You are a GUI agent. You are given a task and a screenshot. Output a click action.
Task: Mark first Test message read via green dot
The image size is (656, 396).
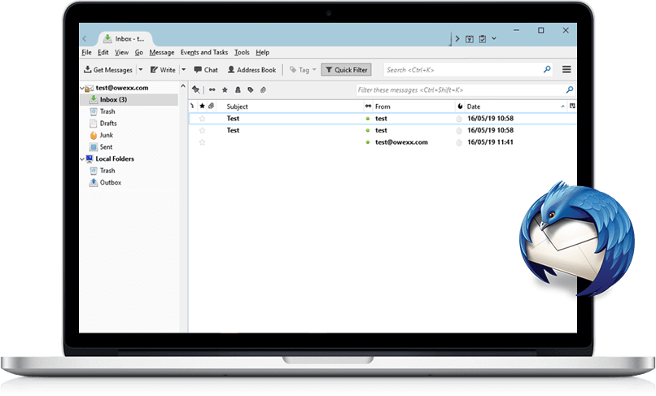368,119
